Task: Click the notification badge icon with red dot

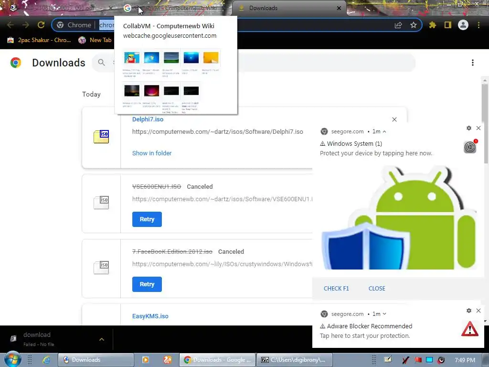Action: pos(470,147)
